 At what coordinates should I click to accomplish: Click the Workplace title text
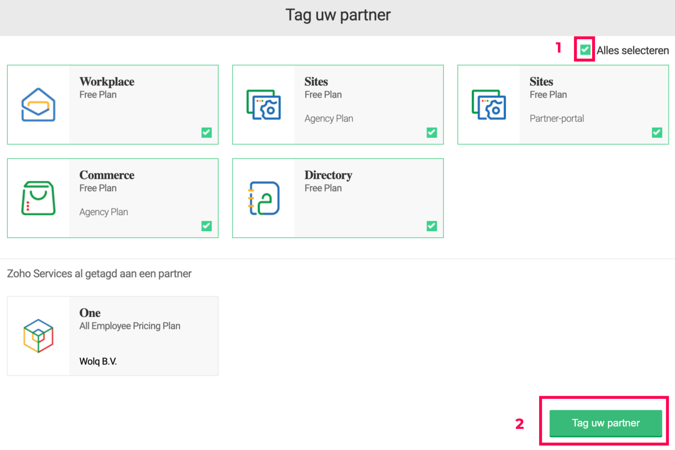[x=107, y=82]
